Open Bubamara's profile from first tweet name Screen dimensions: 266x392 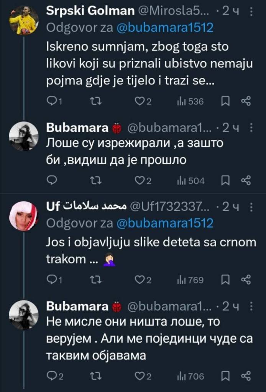(77, 128)
